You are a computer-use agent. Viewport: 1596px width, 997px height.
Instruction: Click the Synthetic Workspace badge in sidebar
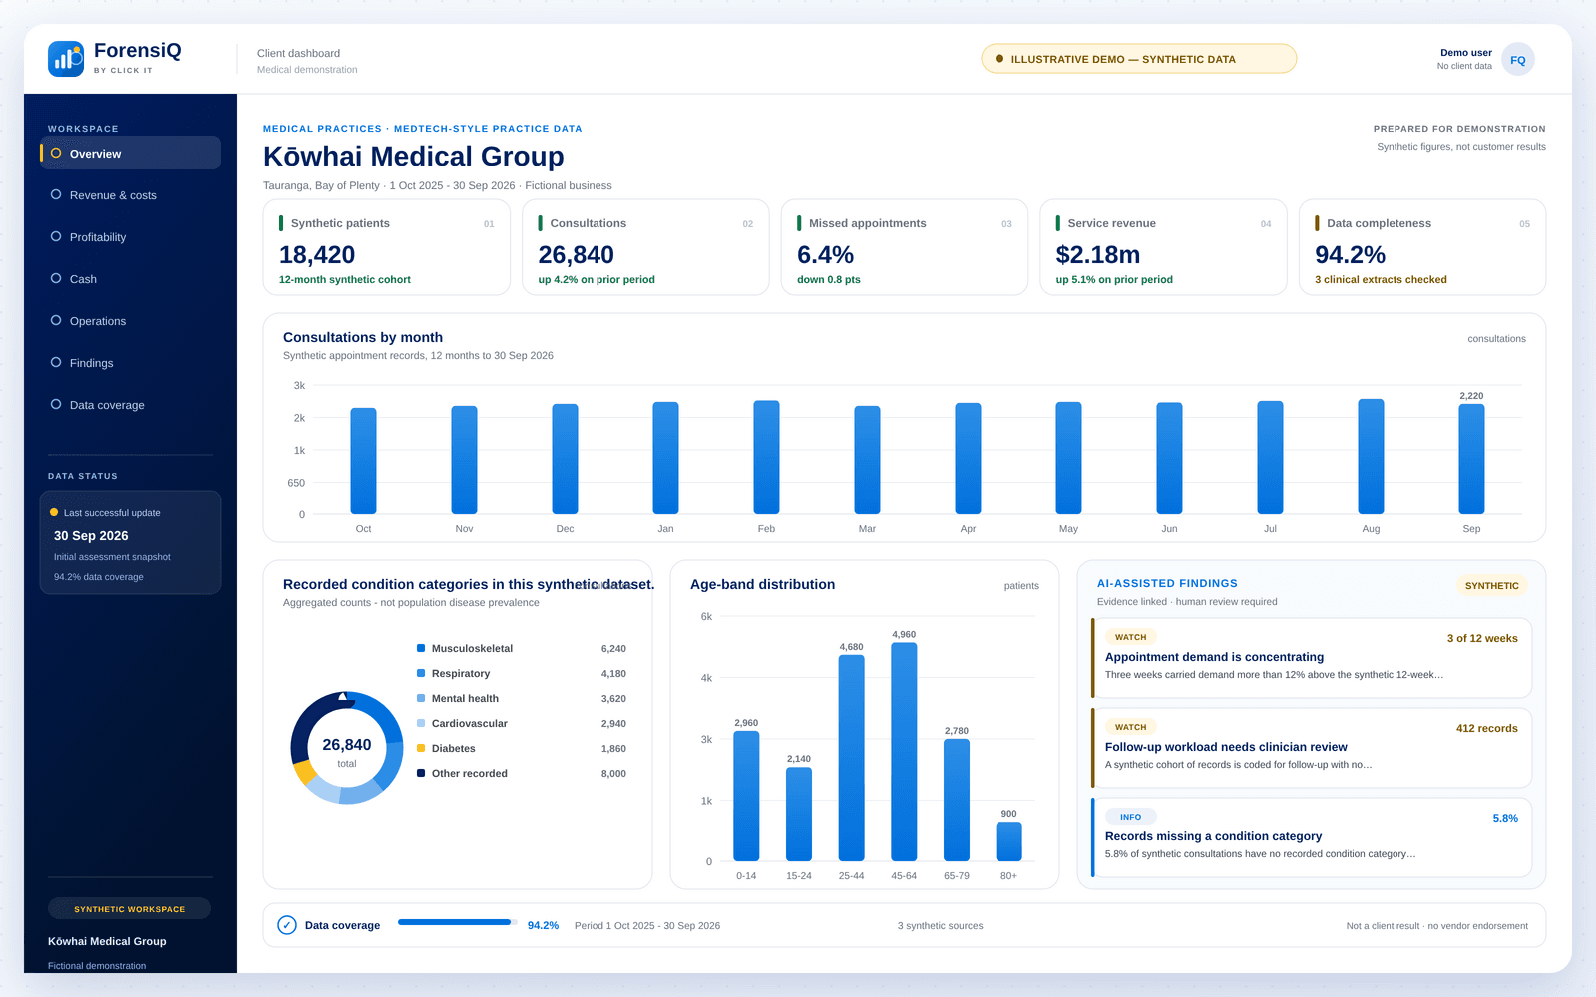click(130, 908)
